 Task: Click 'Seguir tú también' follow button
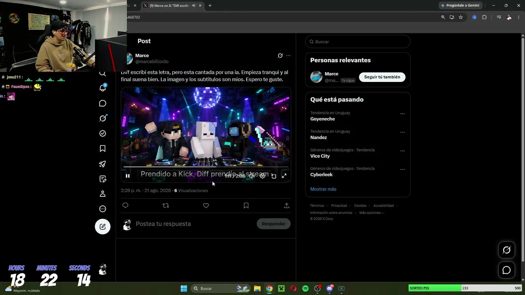coord(382,77)
